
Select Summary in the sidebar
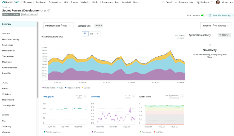coord(18,24)
